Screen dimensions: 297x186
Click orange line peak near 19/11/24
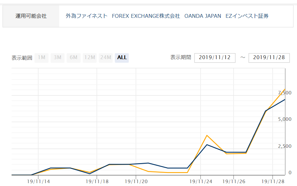(x=207, y=135)
